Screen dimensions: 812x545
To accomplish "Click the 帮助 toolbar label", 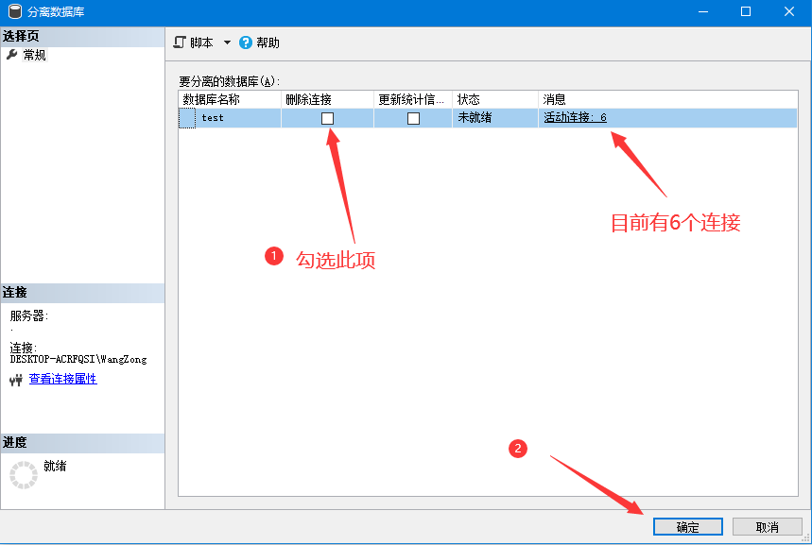I will click(x=268, y=43).
